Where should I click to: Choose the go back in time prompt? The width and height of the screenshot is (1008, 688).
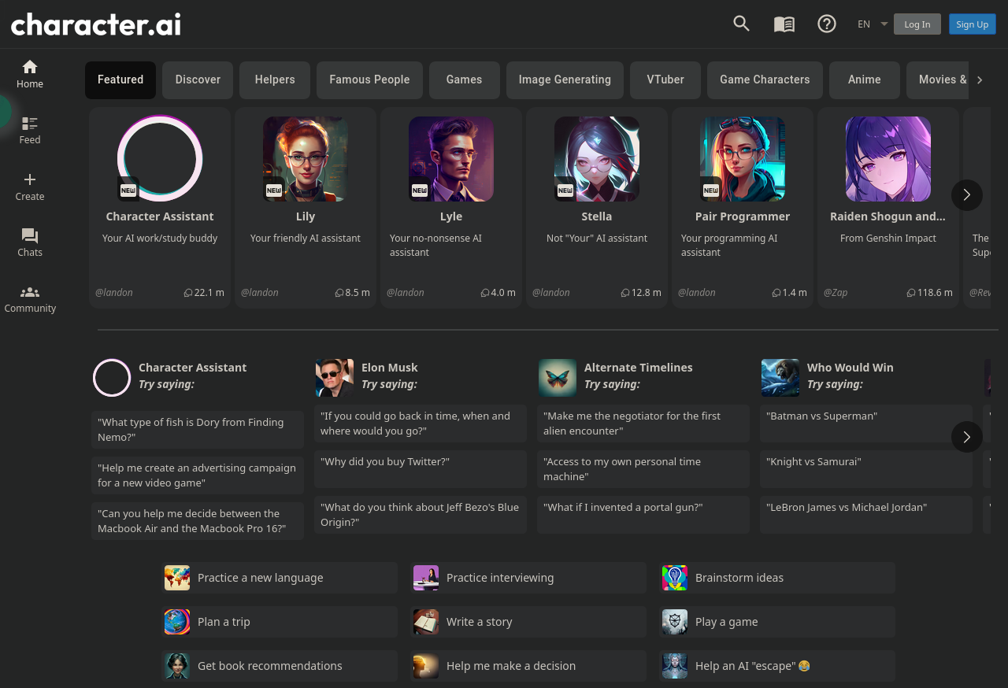[x=421, y=424]
